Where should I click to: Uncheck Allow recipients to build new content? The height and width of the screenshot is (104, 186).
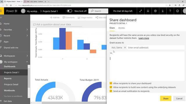click(111, 87)
